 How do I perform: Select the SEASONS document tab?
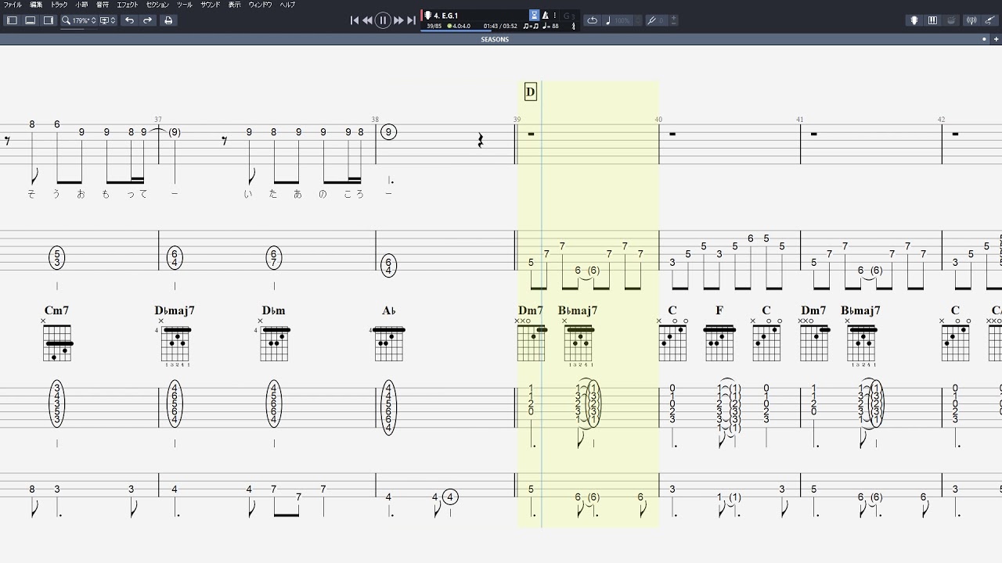coord(495,39)
